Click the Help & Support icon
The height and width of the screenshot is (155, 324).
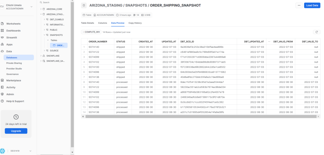(x=2, y=101)
